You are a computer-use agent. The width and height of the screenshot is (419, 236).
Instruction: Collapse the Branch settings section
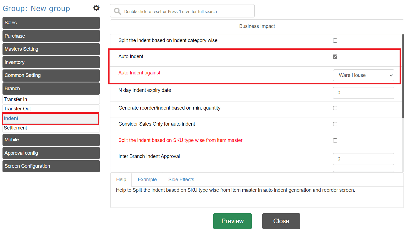pyautogui.click(x=51, y=89)
